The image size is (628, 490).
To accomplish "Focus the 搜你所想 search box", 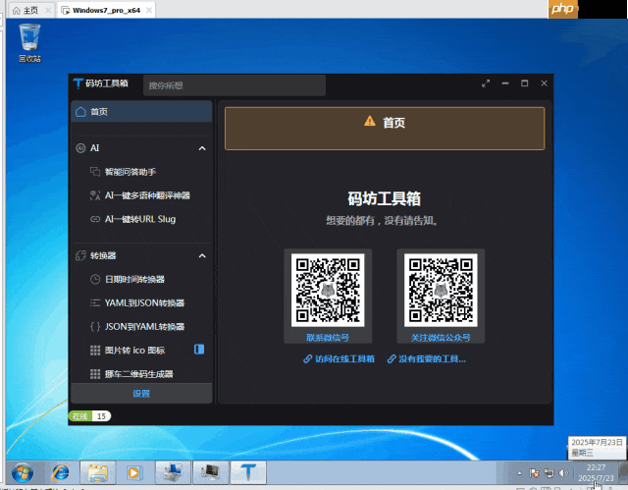I will point(235,85).
